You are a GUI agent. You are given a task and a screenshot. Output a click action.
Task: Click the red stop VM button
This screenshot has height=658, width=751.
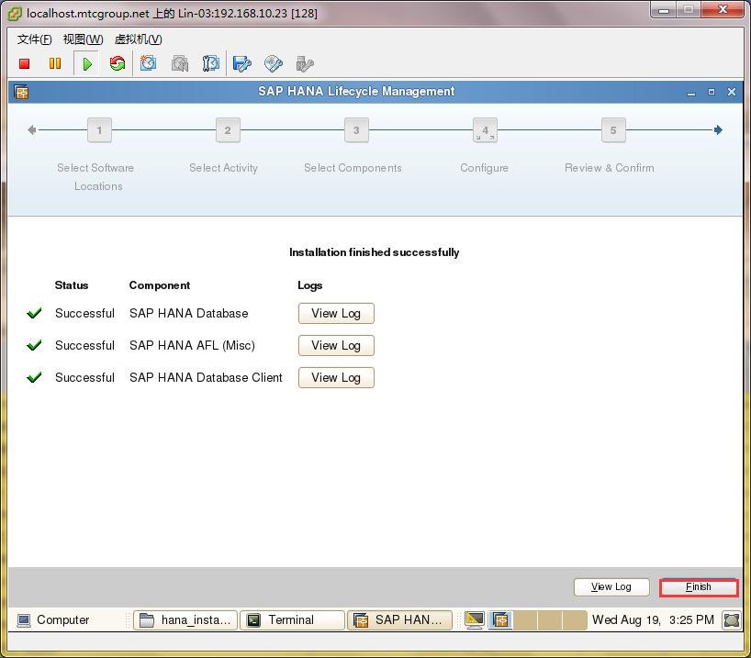pyautogui.click(x=25, y=63)
